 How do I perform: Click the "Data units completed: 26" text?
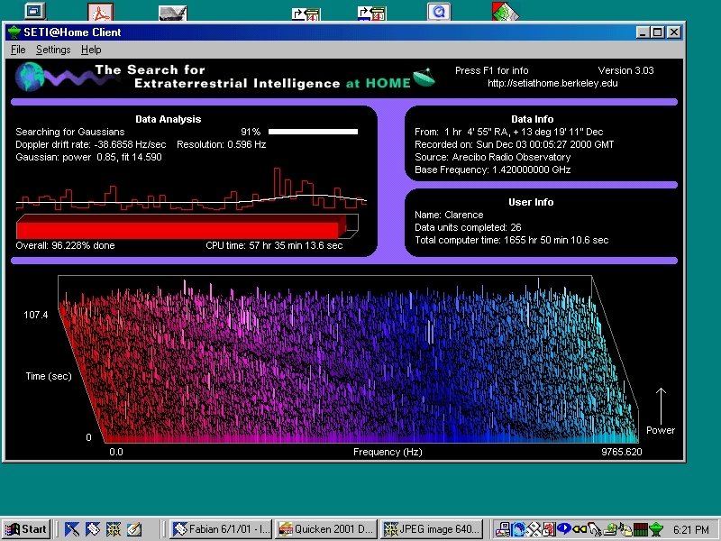(468, 227)
